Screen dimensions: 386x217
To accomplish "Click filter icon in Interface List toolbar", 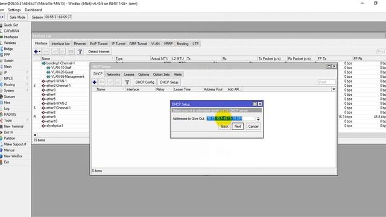I will click(80, 51).
